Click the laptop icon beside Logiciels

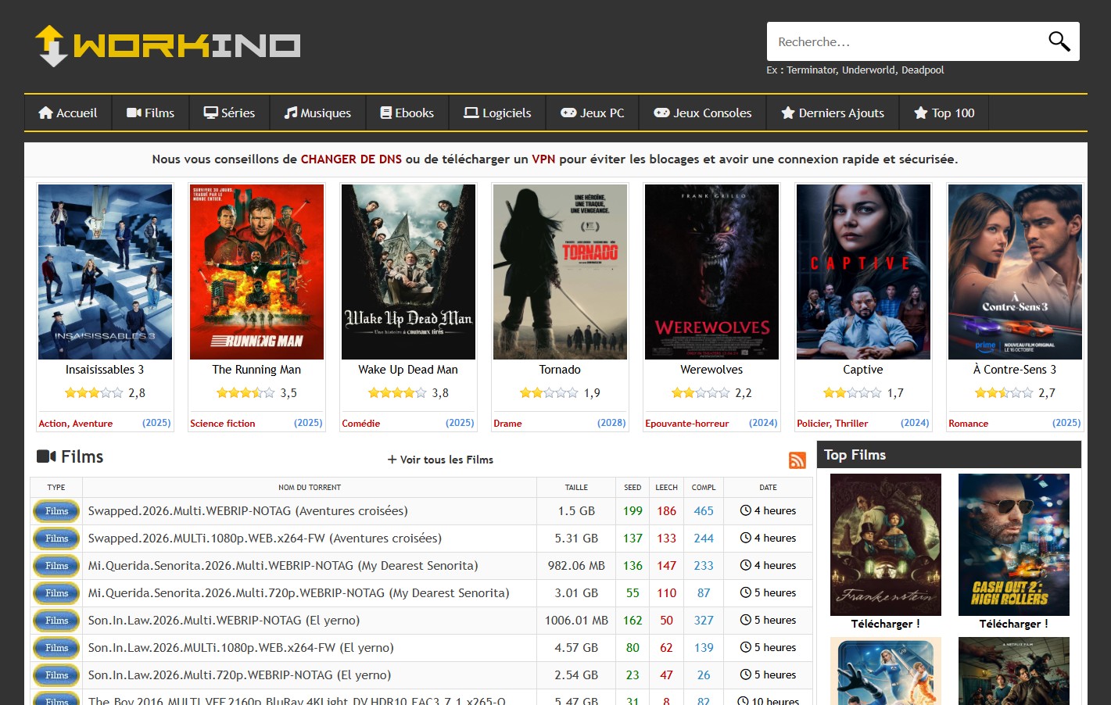tap(471, 113)
